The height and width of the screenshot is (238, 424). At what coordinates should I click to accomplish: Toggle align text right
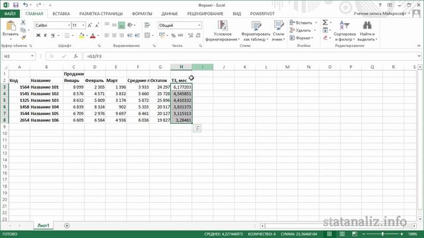(x=121, y=35)
